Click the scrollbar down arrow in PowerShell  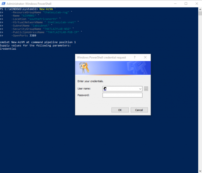point(200,171)
